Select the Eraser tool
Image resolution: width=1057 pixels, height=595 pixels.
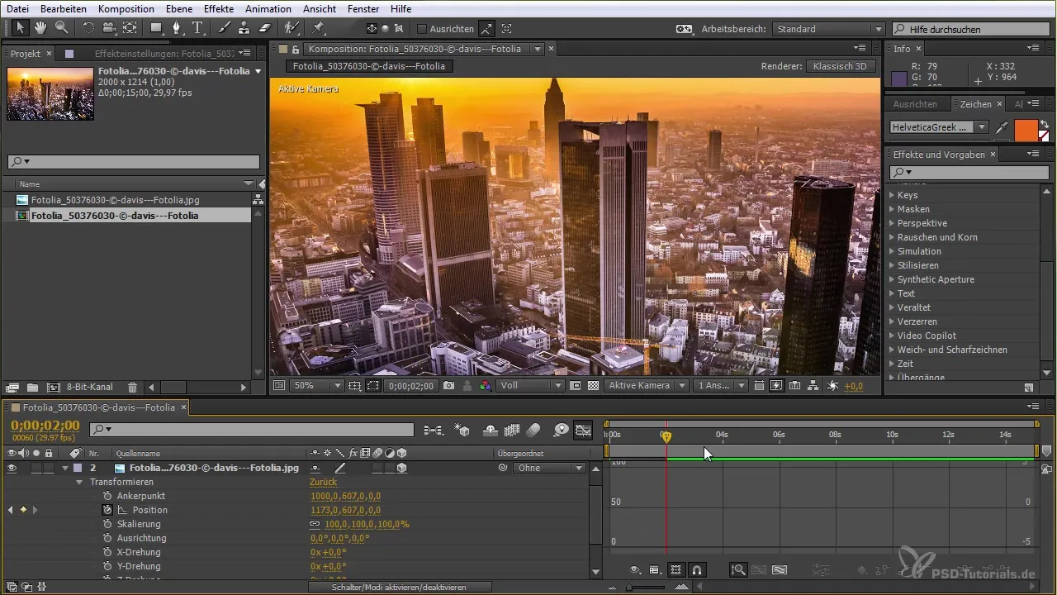tap(264, 27)
